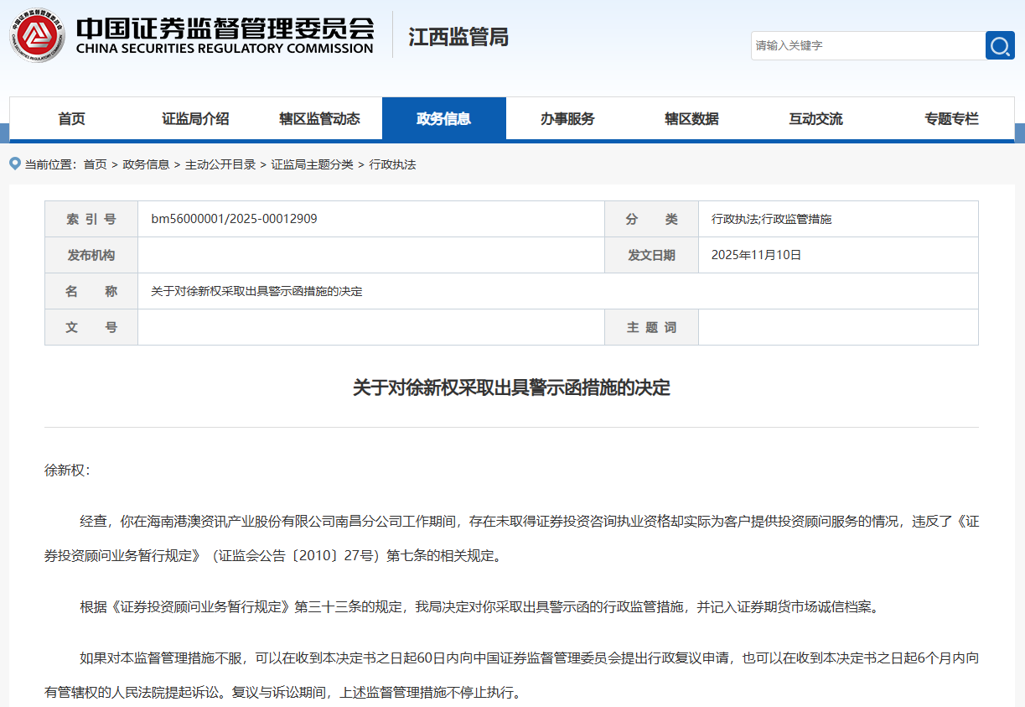Screen dimensions: 1025x707
Task: Click the blue magnifier search button
Action: pyautogui.click(x=999, y=45)
